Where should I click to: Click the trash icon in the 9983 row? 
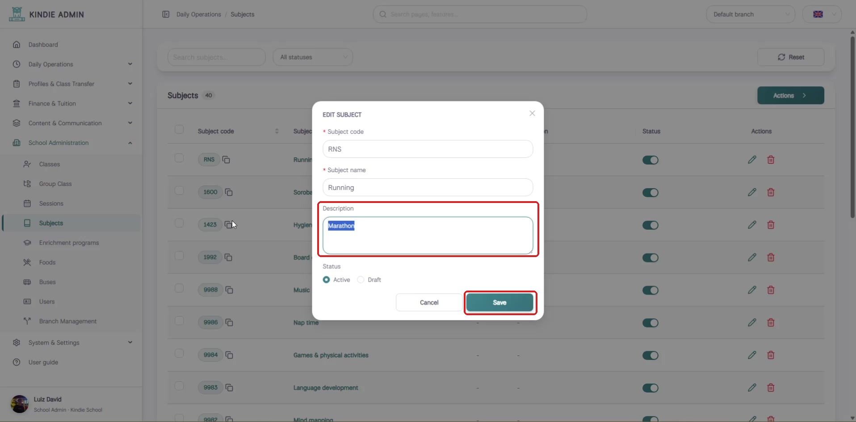(x=771, y=388)
